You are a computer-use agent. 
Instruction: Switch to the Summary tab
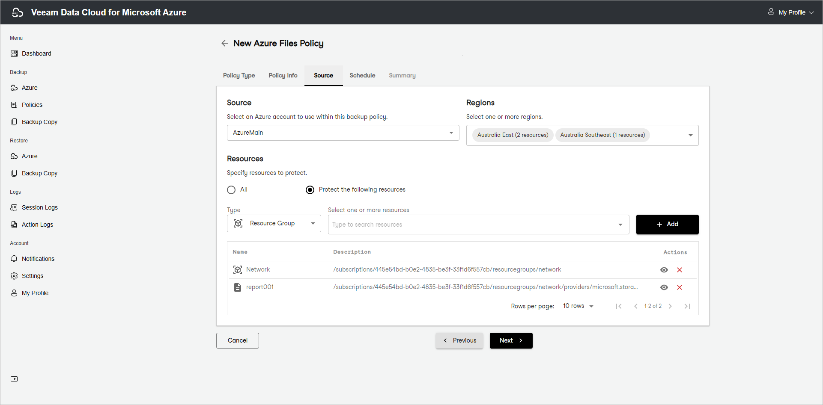(x=402, y=76)
